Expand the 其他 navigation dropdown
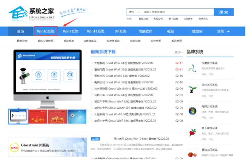Image resolution: width=252 pixels, height=162 pixels. [x=223, y=31]
